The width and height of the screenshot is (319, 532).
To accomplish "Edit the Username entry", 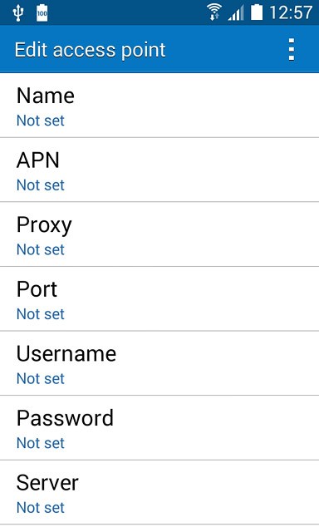I will click(159, 363).
